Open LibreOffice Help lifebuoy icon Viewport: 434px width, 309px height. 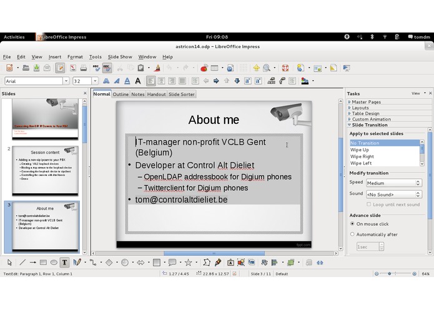(285, 68)
